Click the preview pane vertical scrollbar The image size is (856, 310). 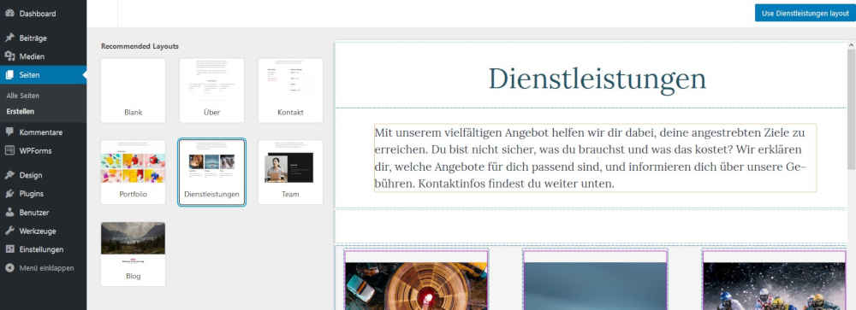click(851, 109)
